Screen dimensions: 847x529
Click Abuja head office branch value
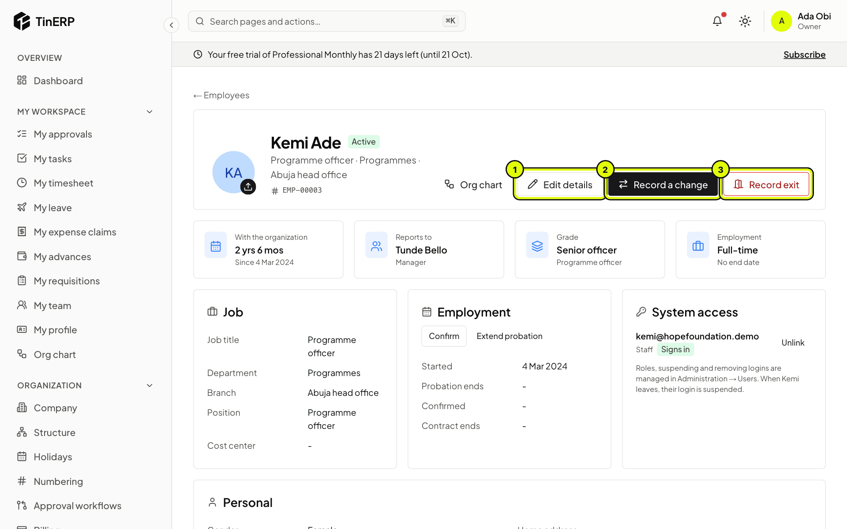343,393
